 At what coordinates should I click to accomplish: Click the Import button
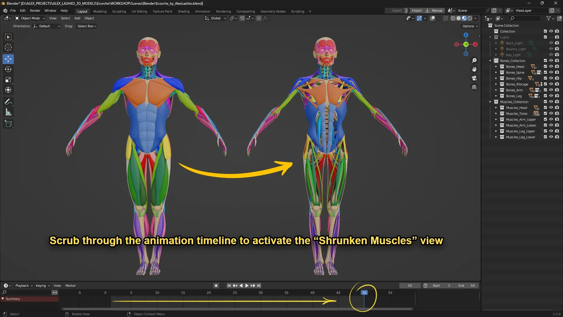pyautogui.click(x=416, y=11)
